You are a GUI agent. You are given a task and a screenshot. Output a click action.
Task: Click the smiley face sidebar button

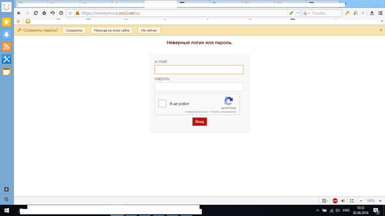click(6, 7)
